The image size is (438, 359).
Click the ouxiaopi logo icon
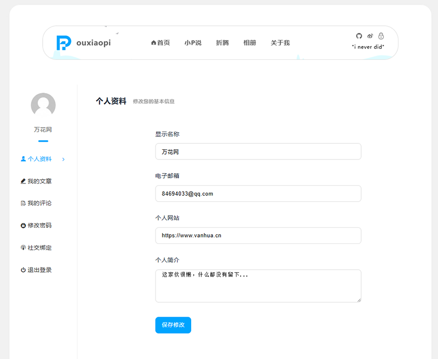pyautogui.click(x=64, y=43)
